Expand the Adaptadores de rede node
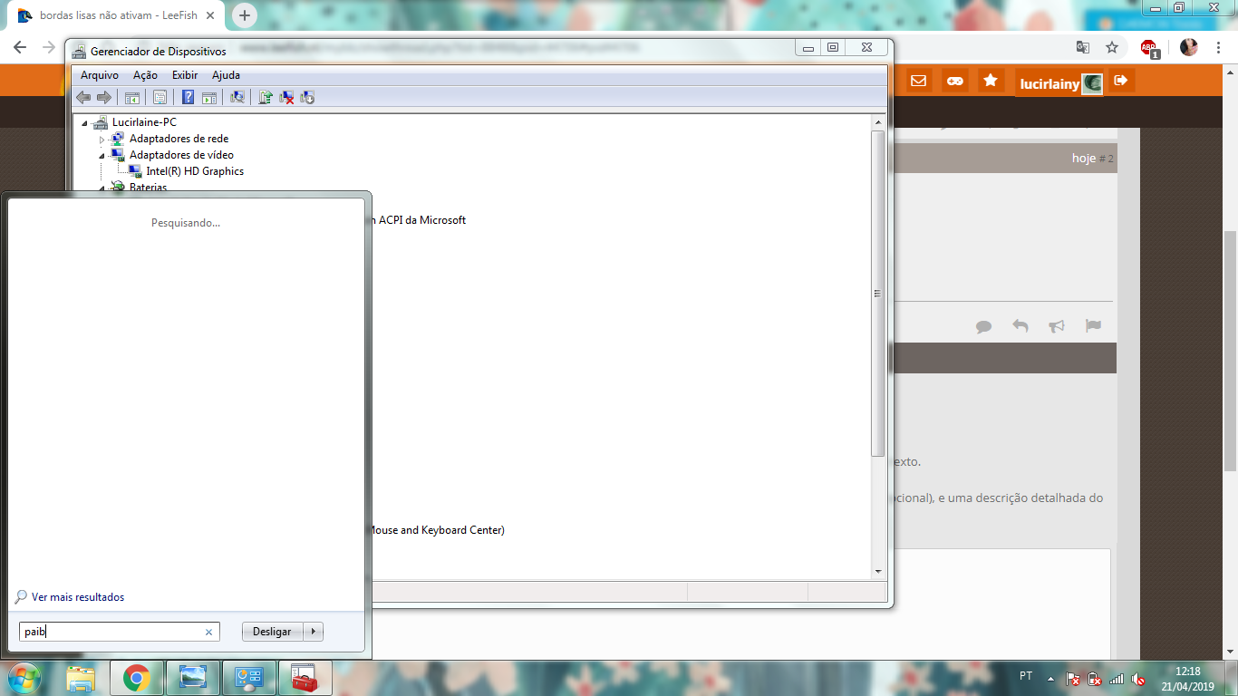 pos(102,140)
